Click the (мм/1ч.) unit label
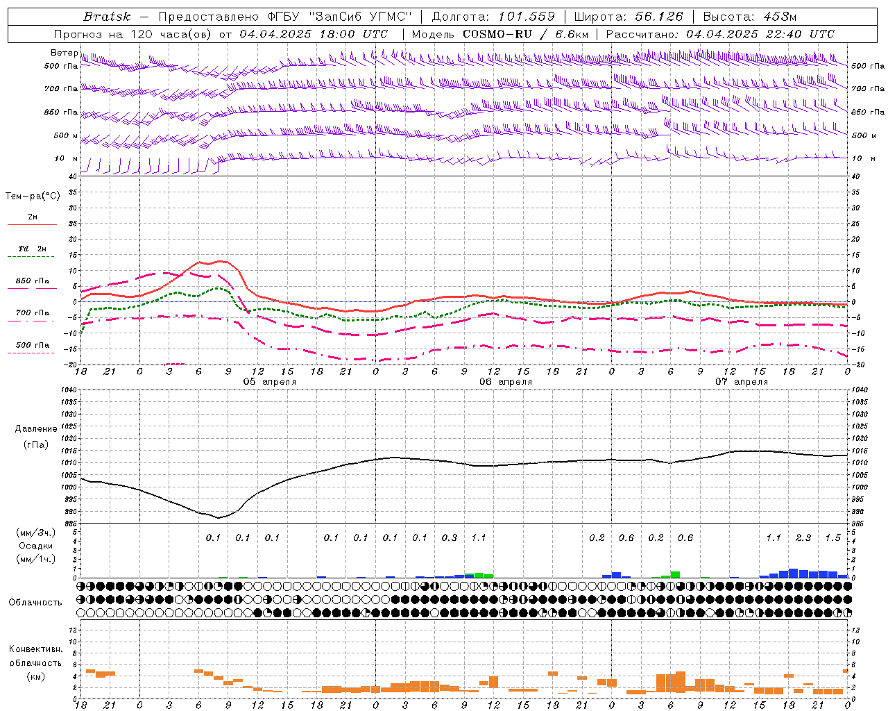 [35, 559]
